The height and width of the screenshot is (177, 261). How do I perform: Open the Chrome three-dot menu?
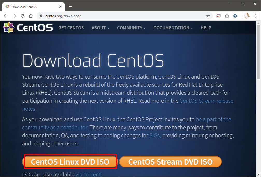pos(255,16)
